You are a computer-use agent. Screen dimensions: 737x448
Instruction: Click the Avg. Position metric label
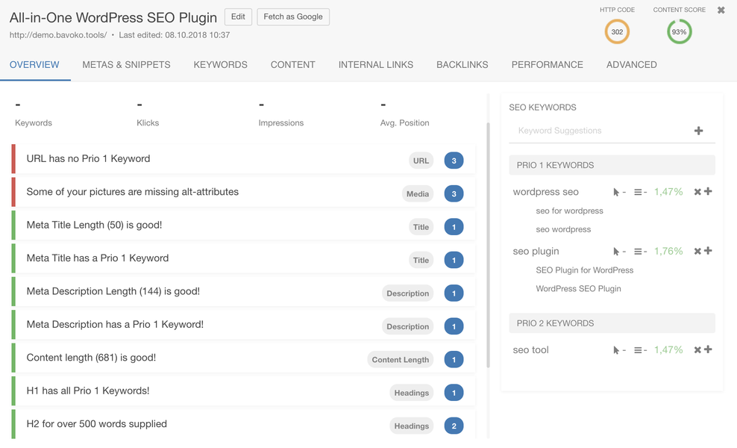point(404,122)
